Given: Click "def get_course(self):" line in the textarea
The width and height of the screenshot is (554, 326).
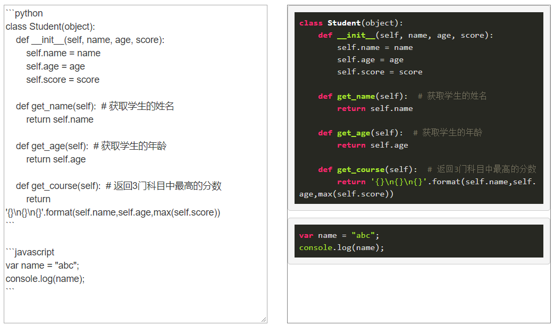Looking at the screenshot, I should click(x=119, y=186).
